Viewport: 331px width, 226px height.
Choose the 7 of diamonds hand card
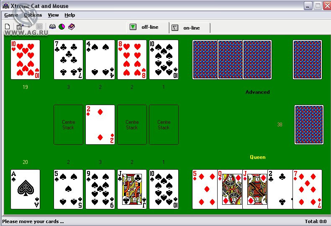(307, 189)
